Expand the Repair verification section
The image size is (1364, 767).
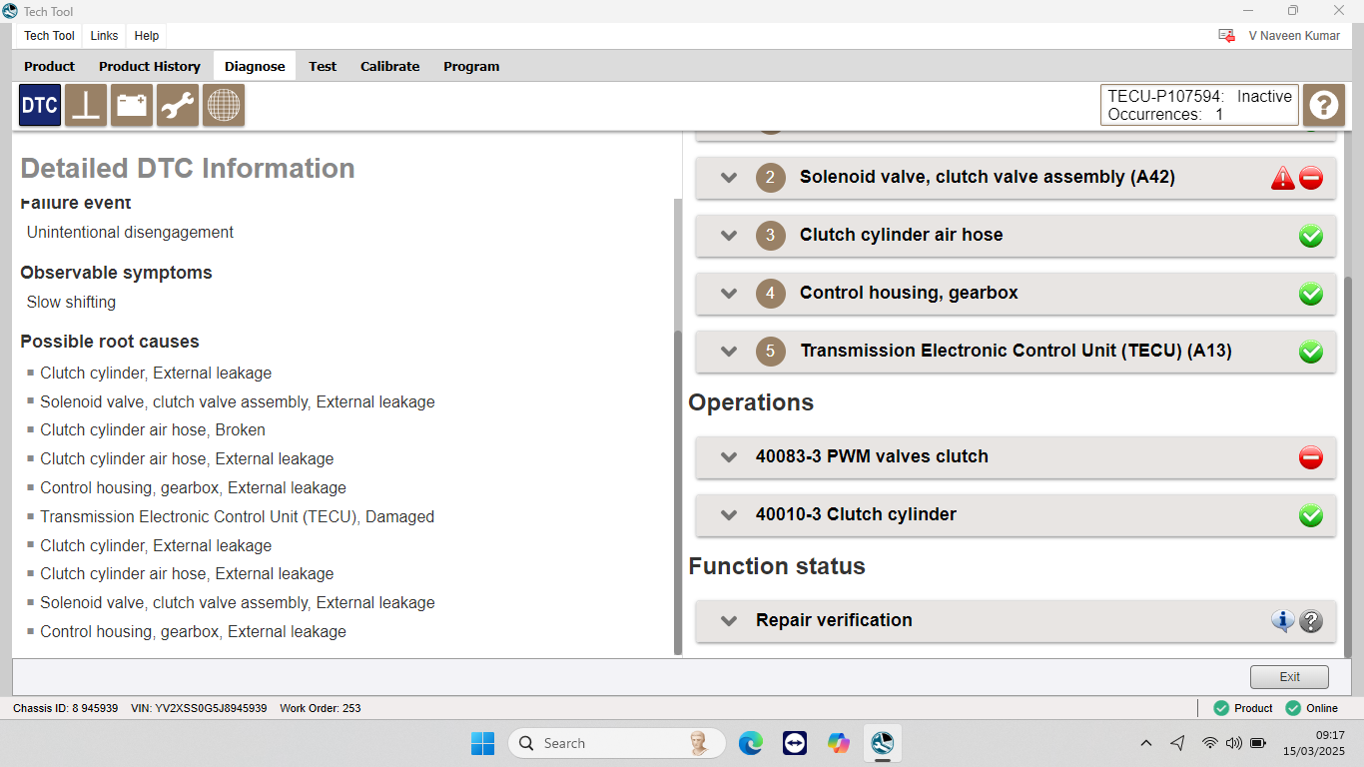tap(729, 621)
